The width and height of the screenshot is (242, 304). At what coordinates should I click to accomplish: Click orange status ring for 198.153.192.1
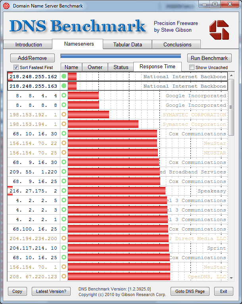(x=64, y=114)
